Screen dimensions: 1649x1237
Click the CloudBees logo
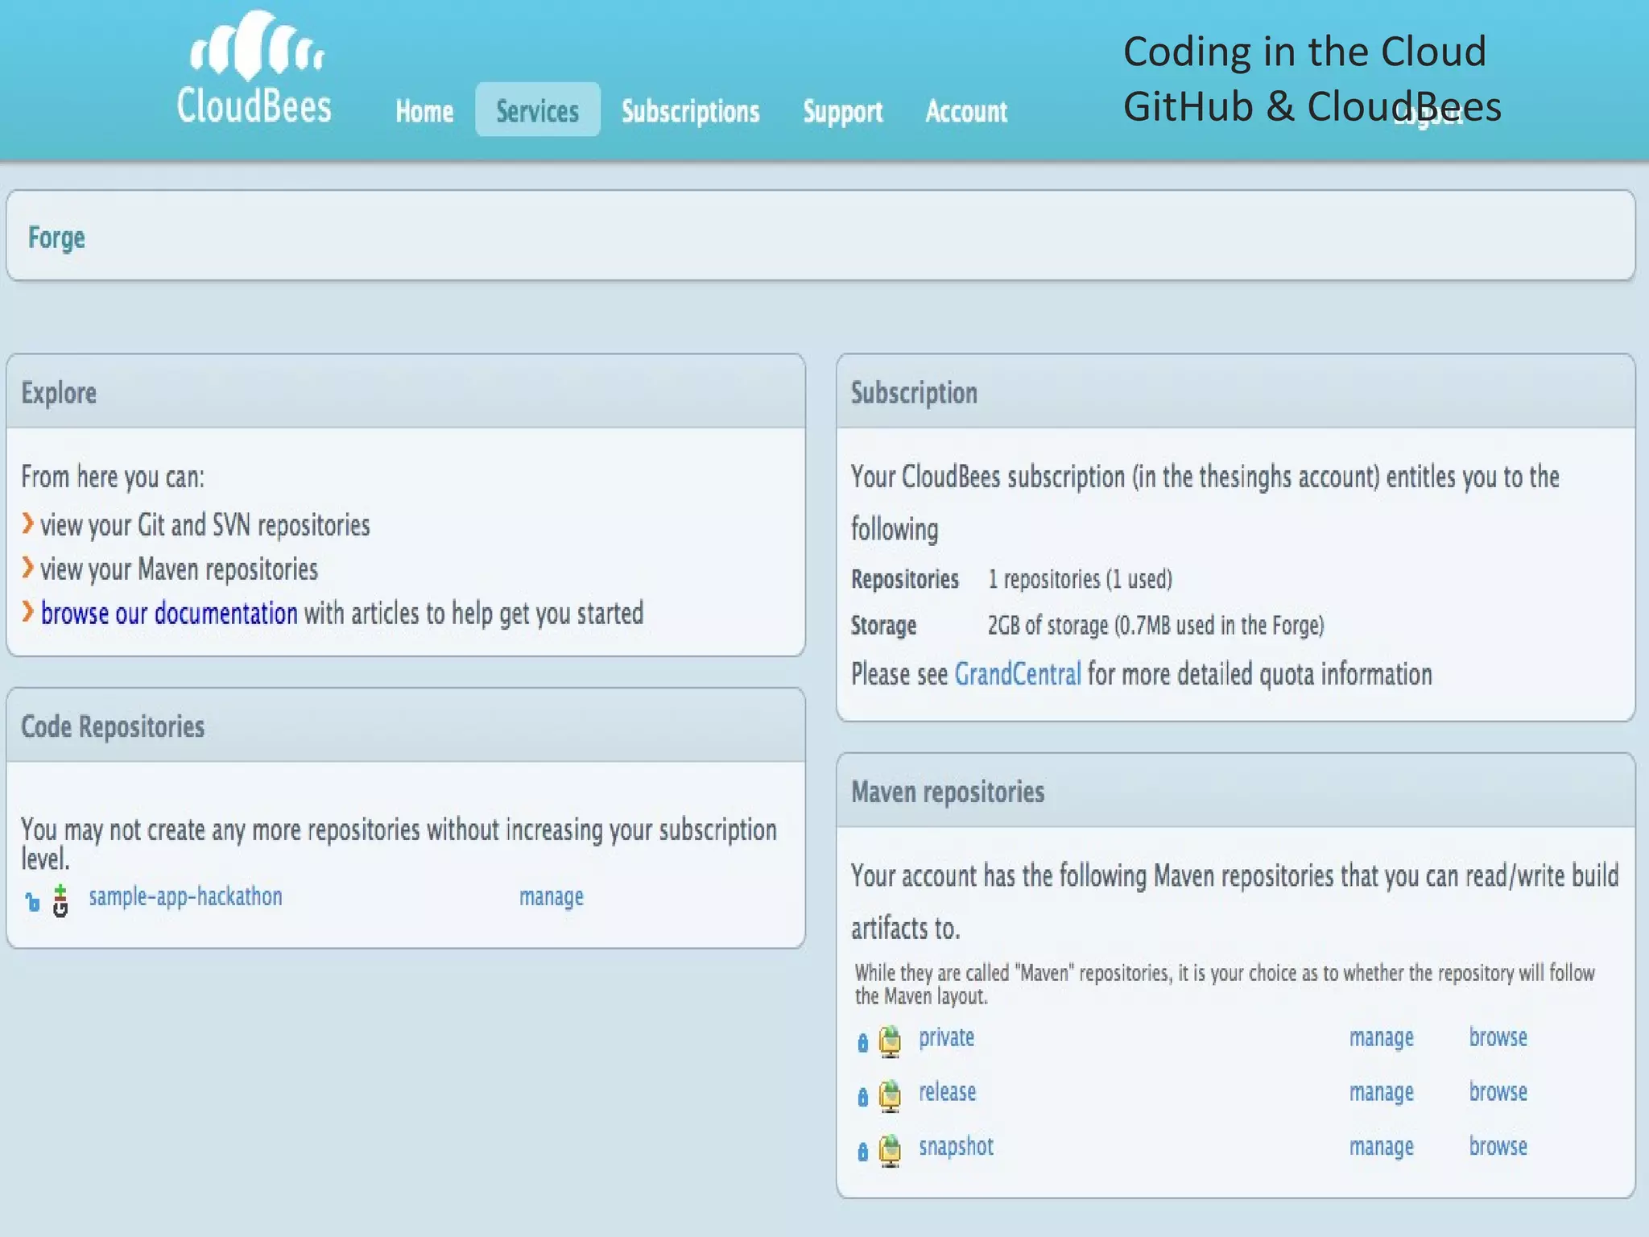254,68
